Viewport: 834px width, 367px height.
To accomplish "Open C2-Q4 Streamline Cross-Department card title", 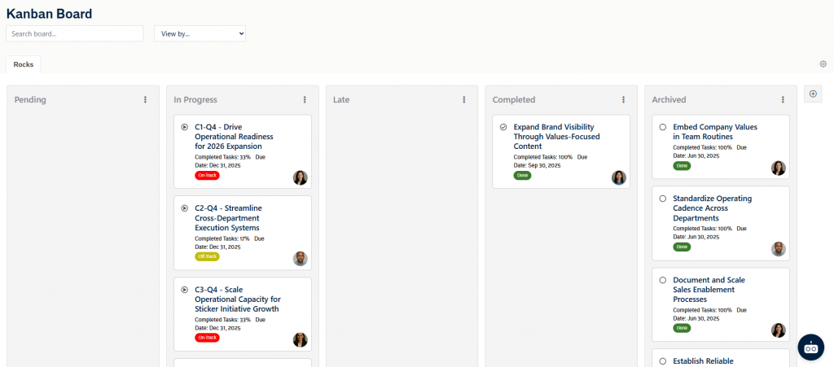I will point(229,218).
